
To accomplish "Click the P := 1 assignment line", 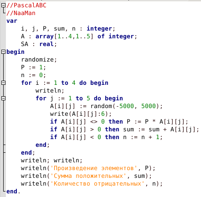I will (x=33, y=67).
